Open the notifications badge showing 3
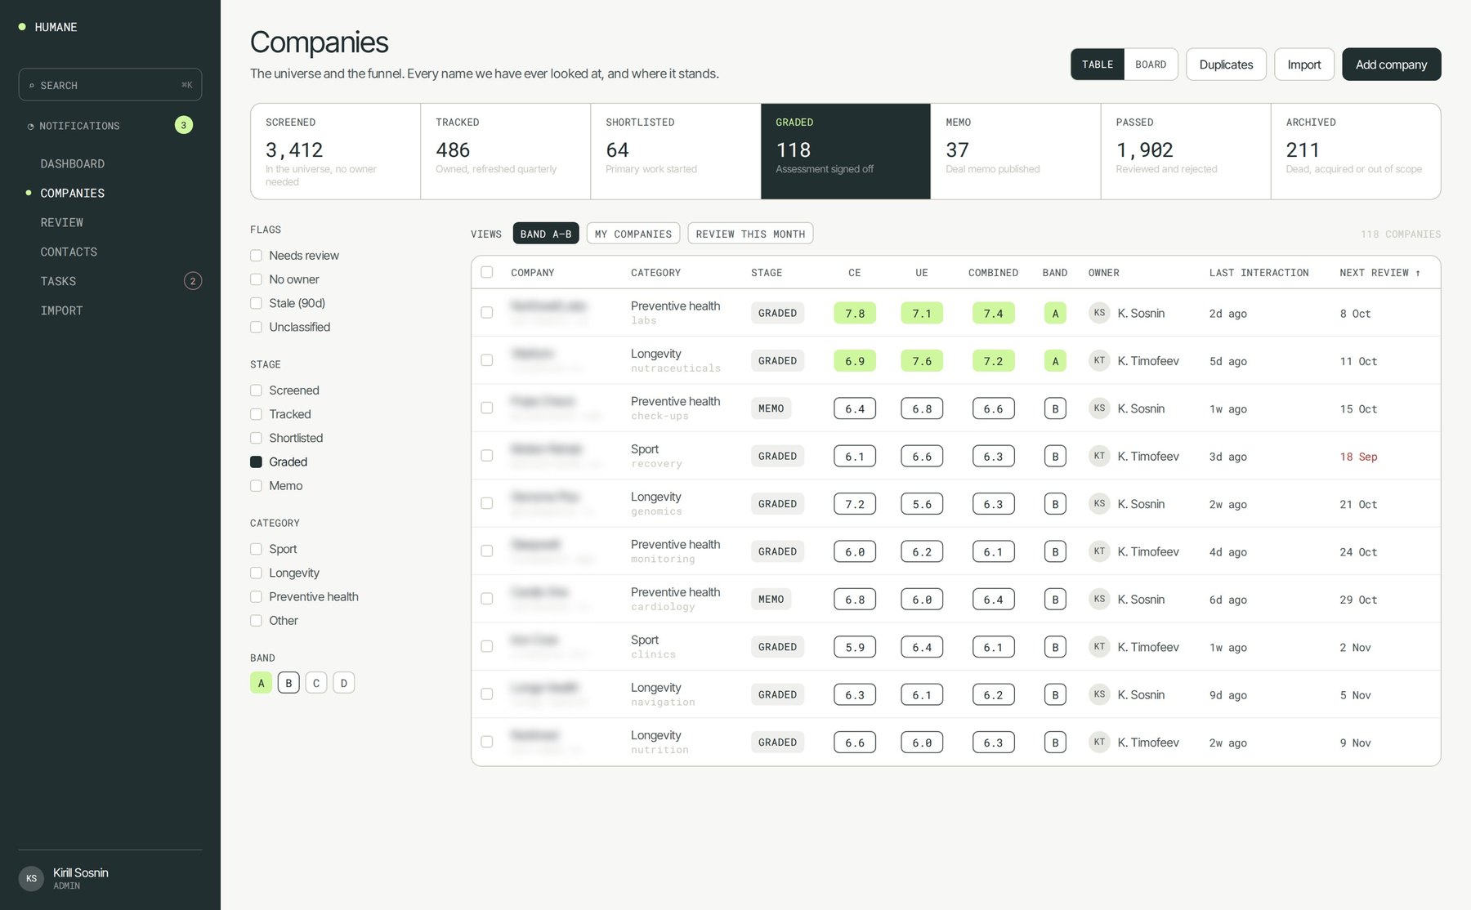 pos(184,125)
